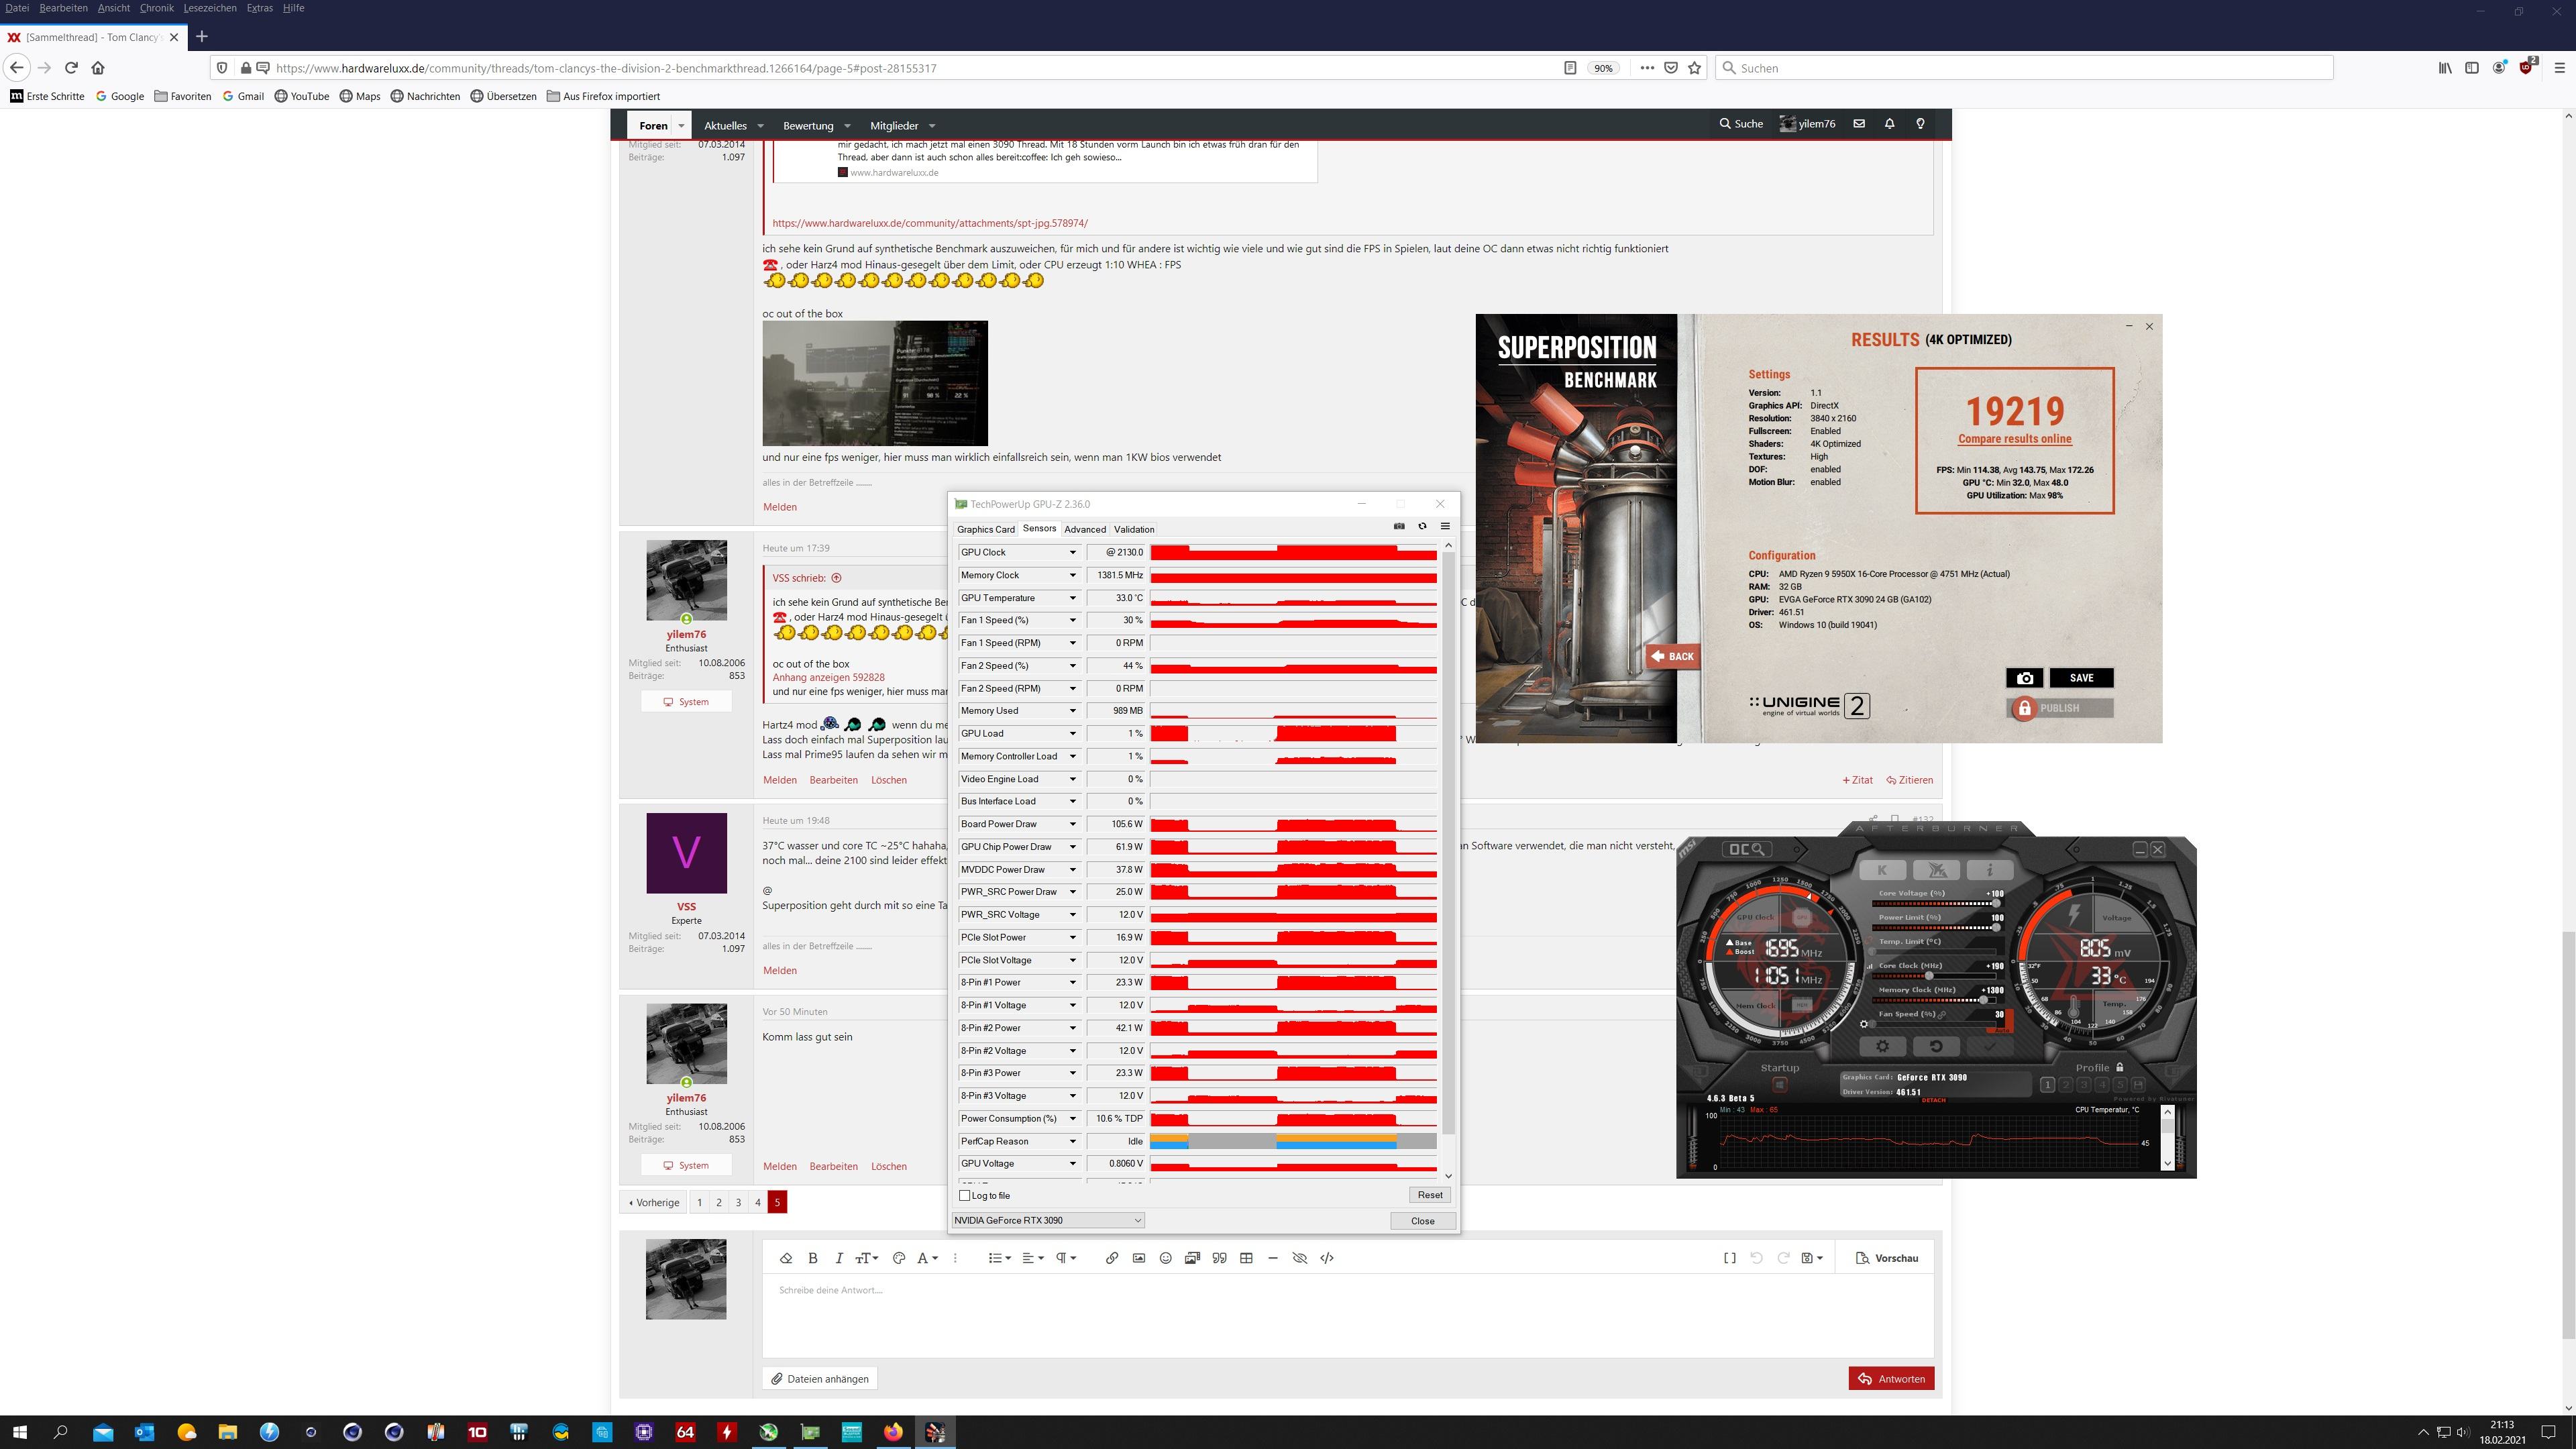Image resolution: width=2576 pixels, height=1449 pixels.
Task: Click the GPU-Z screenshot camera icon
Action: [1399, 526]
